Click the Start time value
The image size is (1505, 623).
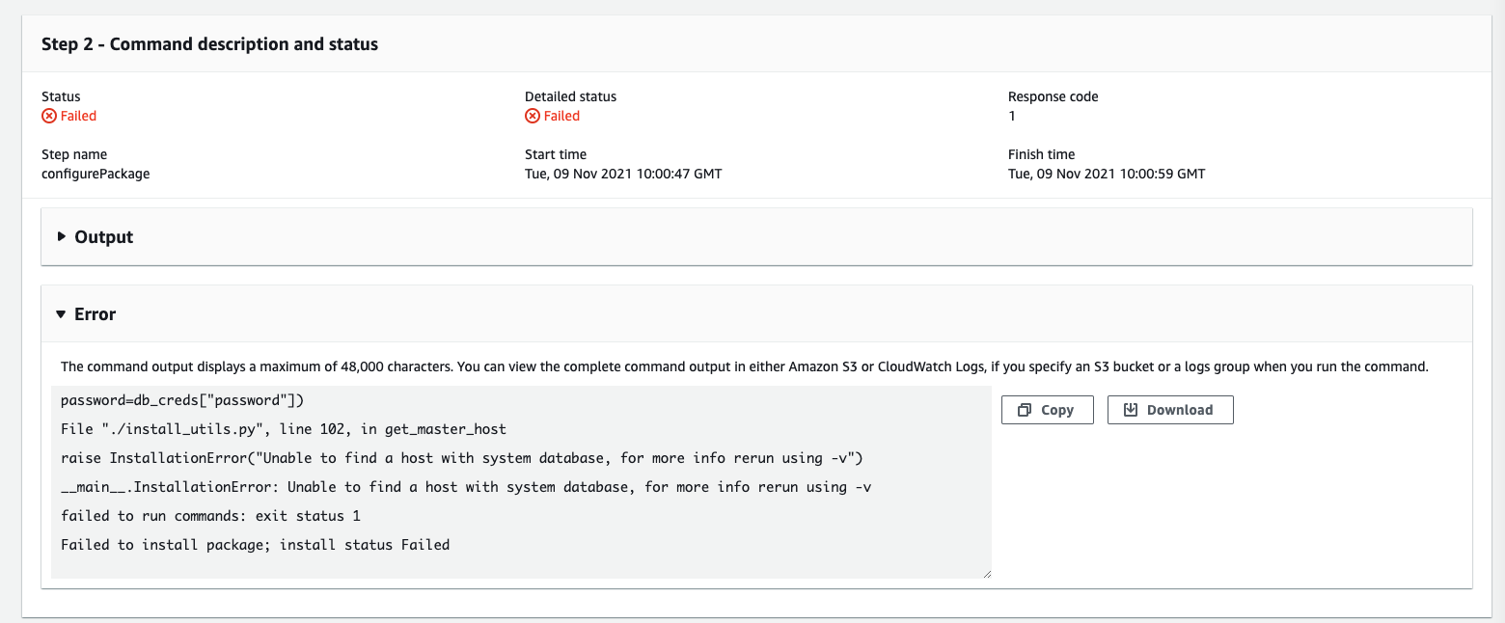[x=622, y=174]
